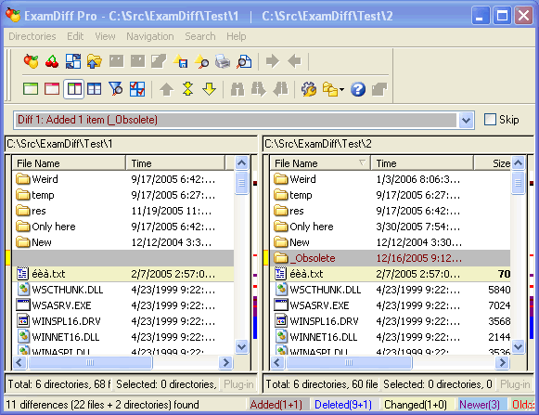The width and height of the screenshot is (539, 415).
Task: Click the go up one folder icon
Action: (x=95, y=61)
